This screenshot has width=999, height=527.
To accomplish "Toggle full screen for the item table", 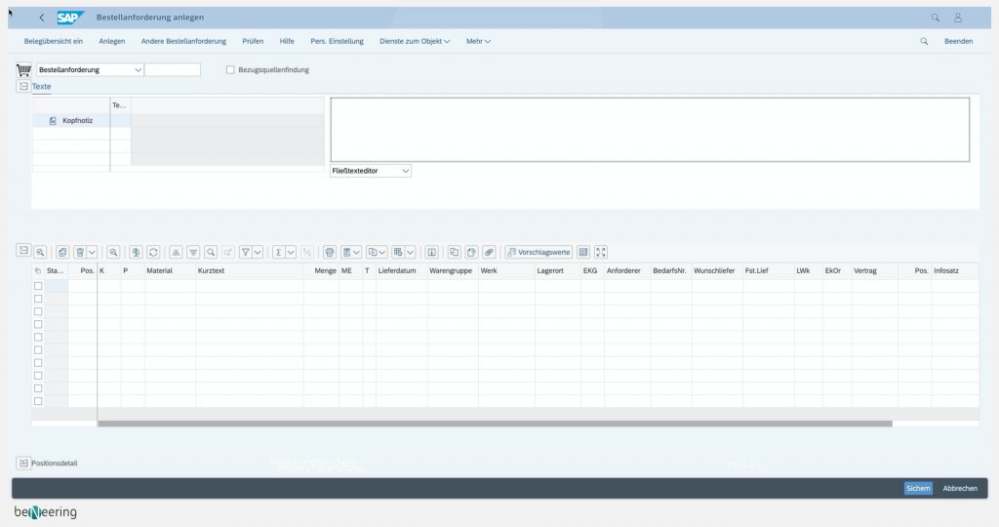I will pos(601,253).
